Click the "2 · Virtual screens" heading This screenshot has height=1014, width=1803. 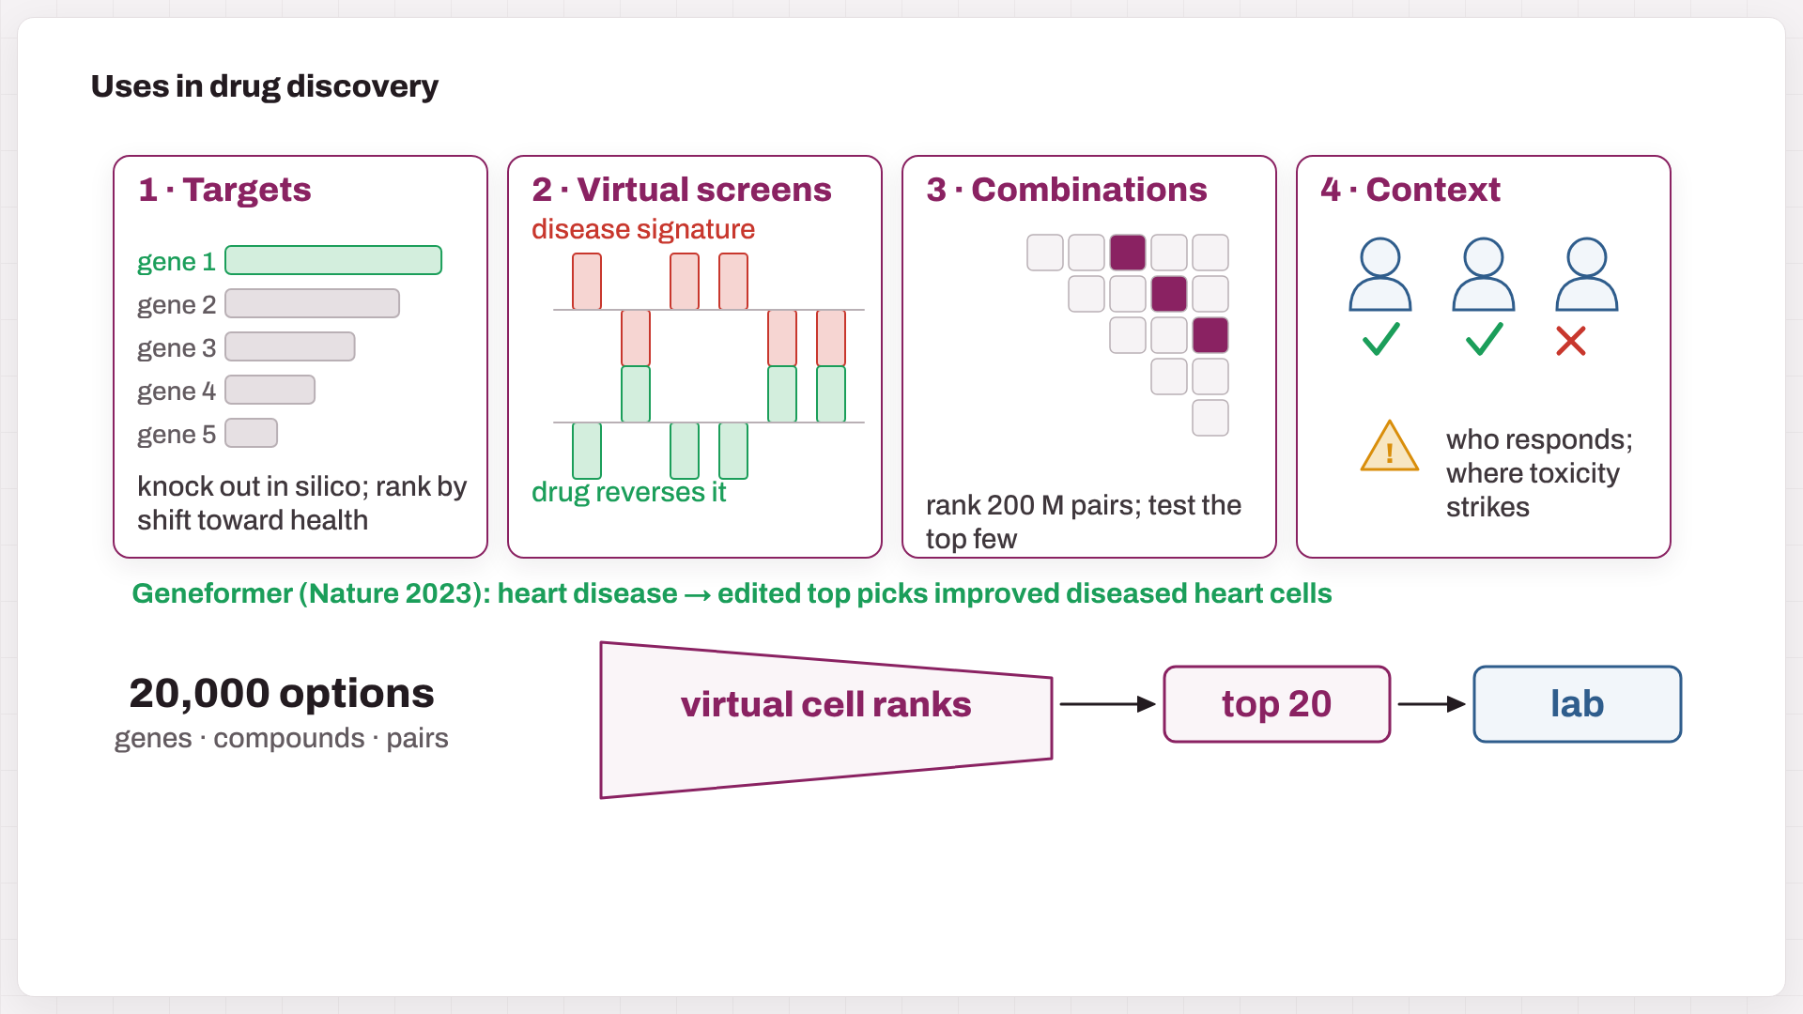coord(682,190)
